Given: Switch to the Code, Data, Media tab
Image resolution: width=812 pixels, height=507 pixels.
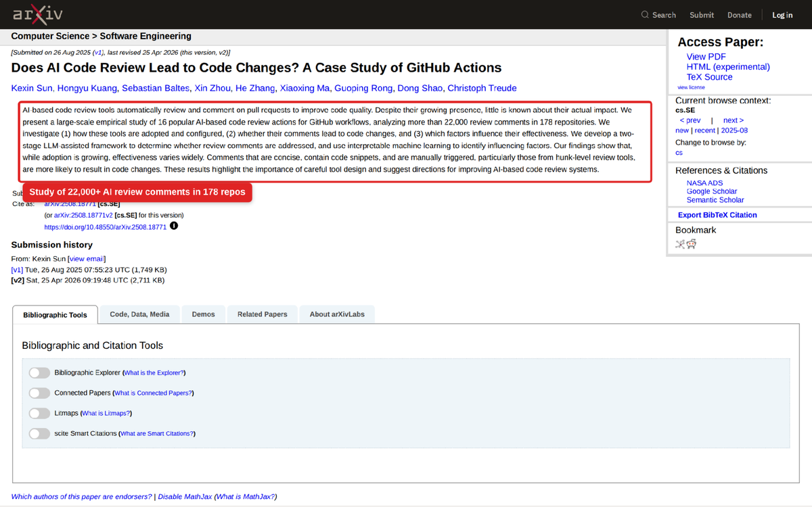Looking at the screenshot, I should coord(140,314).
